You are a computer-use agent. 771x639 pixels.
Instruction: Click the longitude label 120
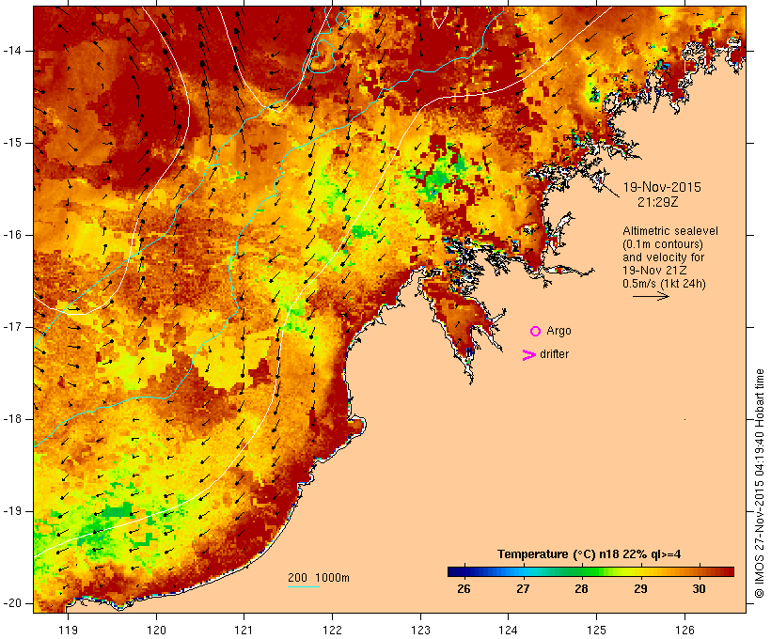(x=156, y=630)
